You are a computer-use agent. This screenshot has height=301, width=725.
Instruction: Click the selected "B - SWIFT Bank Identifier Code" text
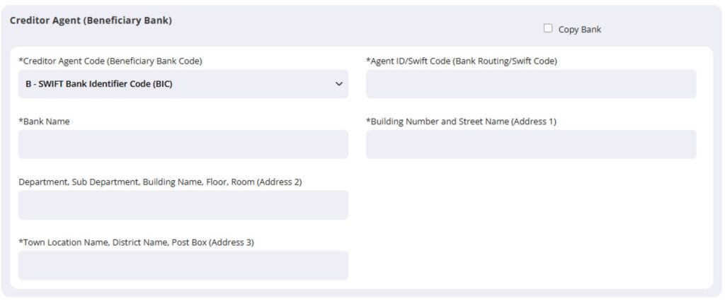click(99, 84)
